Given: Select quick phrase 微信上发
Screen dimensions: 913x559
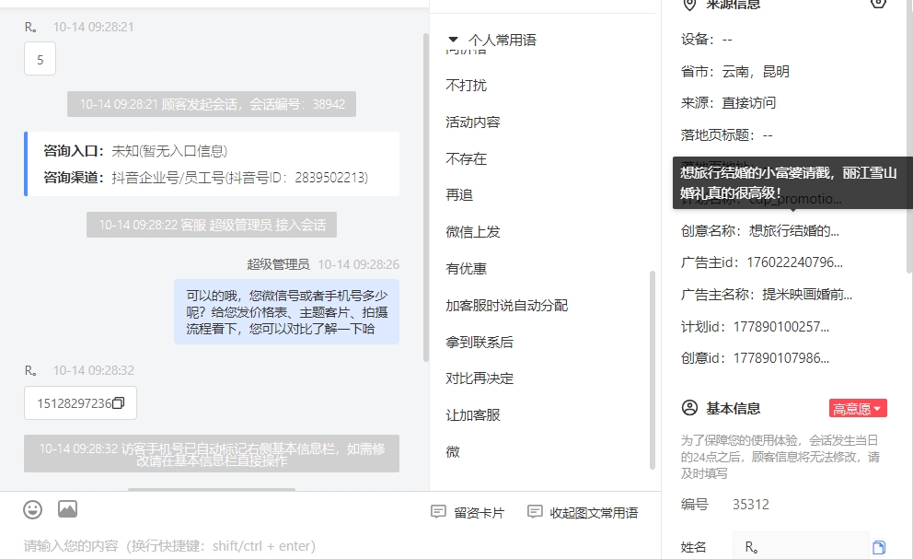Looking at the screenshot, I should (x=473, y=232).
